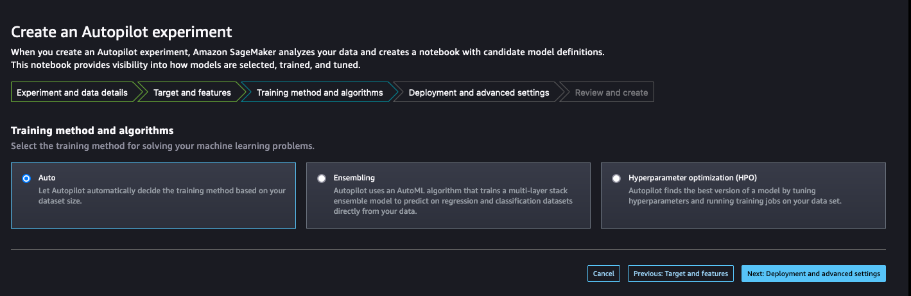Click the Training method and algorithms section heading
911x296 pixels.
92,131
